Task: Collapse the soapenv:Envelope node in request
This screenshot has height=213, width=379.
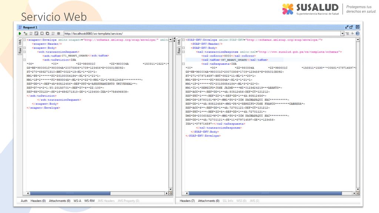Action: [24, 40]
